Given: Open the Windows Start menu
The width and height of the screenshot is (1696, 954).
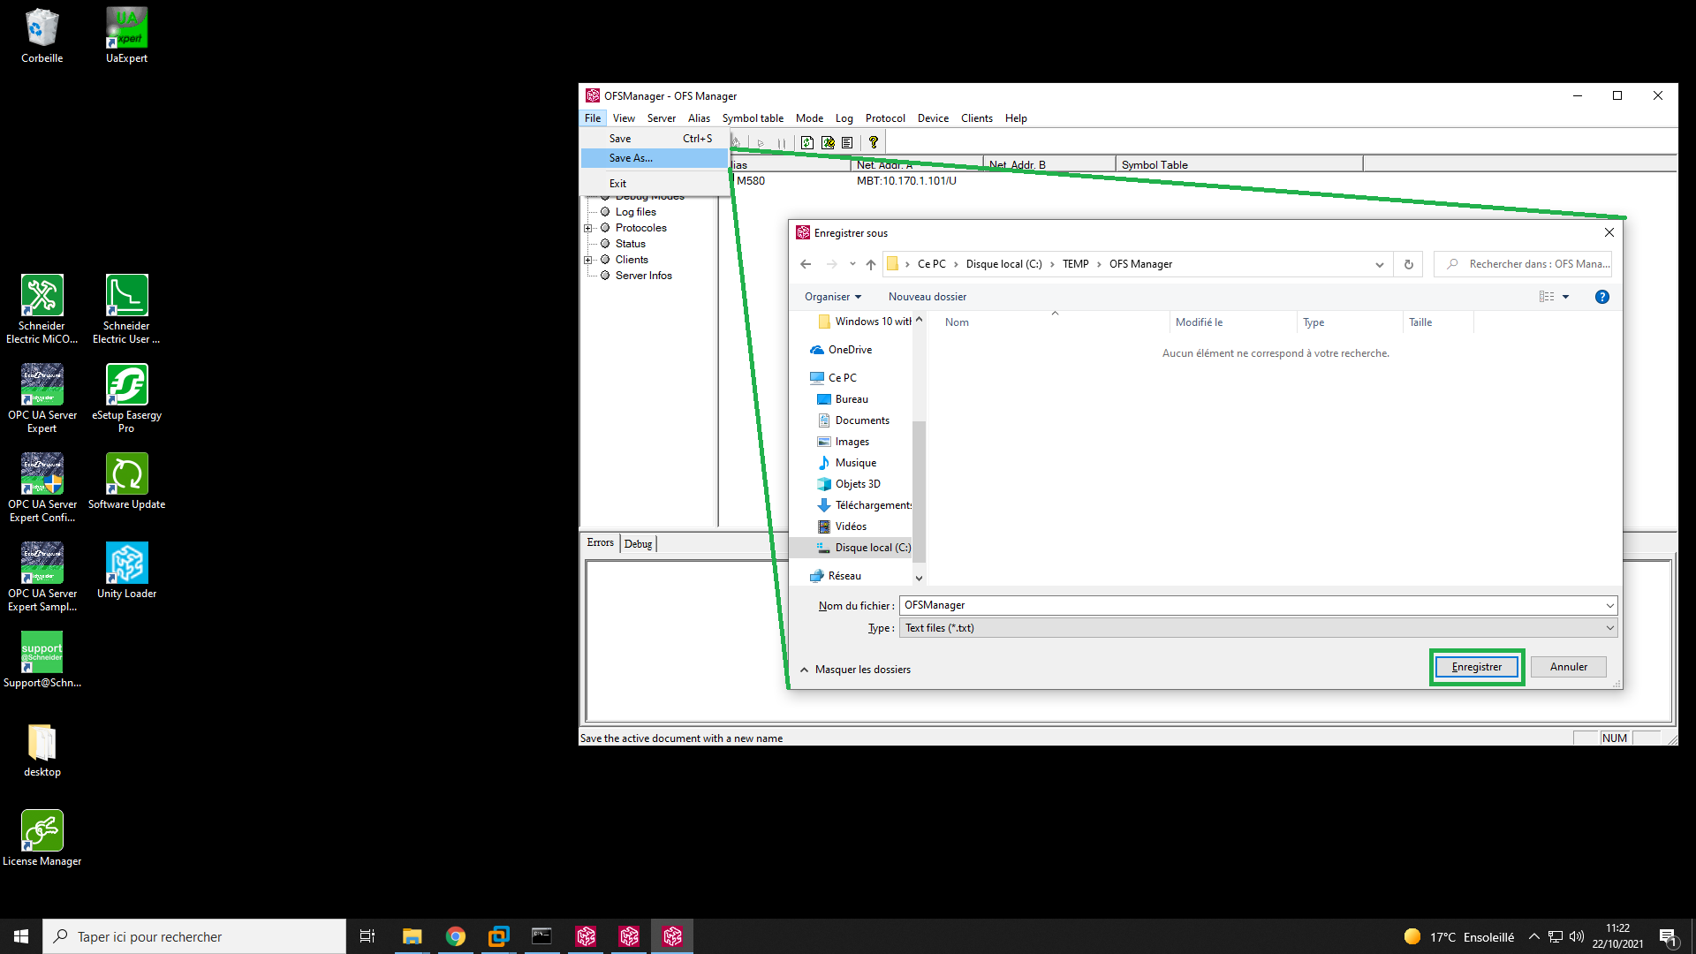Looking at the screenshot, I should point(21,936).
